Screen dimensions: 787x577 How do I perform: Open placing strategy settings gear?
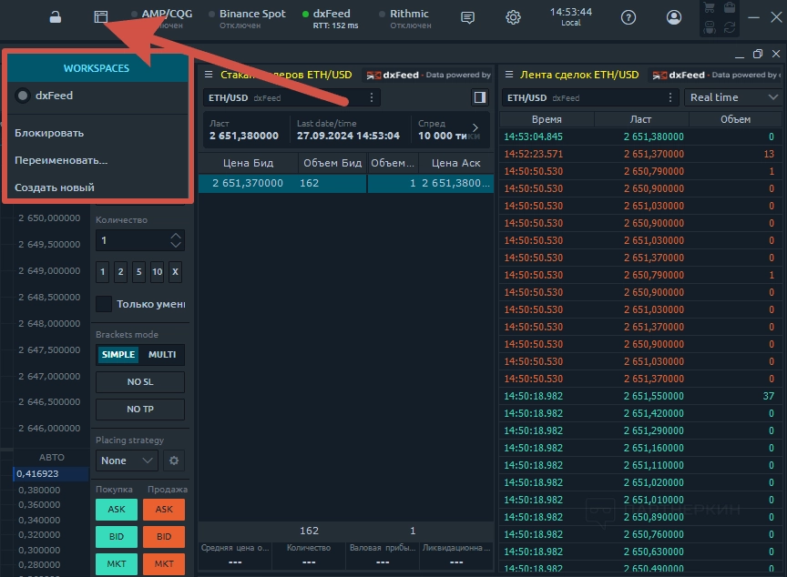coord(173,461)
